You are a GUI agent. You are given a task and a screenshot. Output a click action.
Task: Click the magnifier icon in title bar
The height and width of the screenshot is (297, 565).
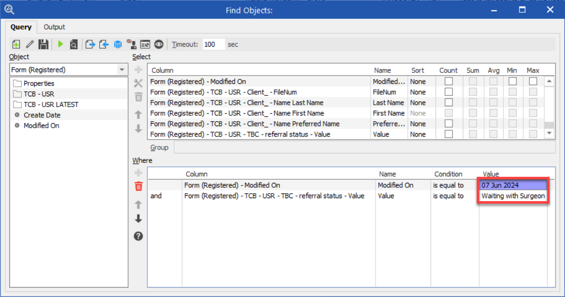(9, 10)
